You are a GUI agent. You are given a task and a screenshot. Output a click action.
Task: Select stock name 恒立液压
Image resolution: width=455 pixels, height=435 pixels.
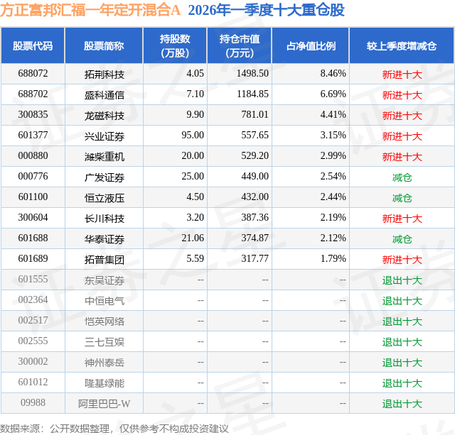pyautogui.click(x=105, y=198)
